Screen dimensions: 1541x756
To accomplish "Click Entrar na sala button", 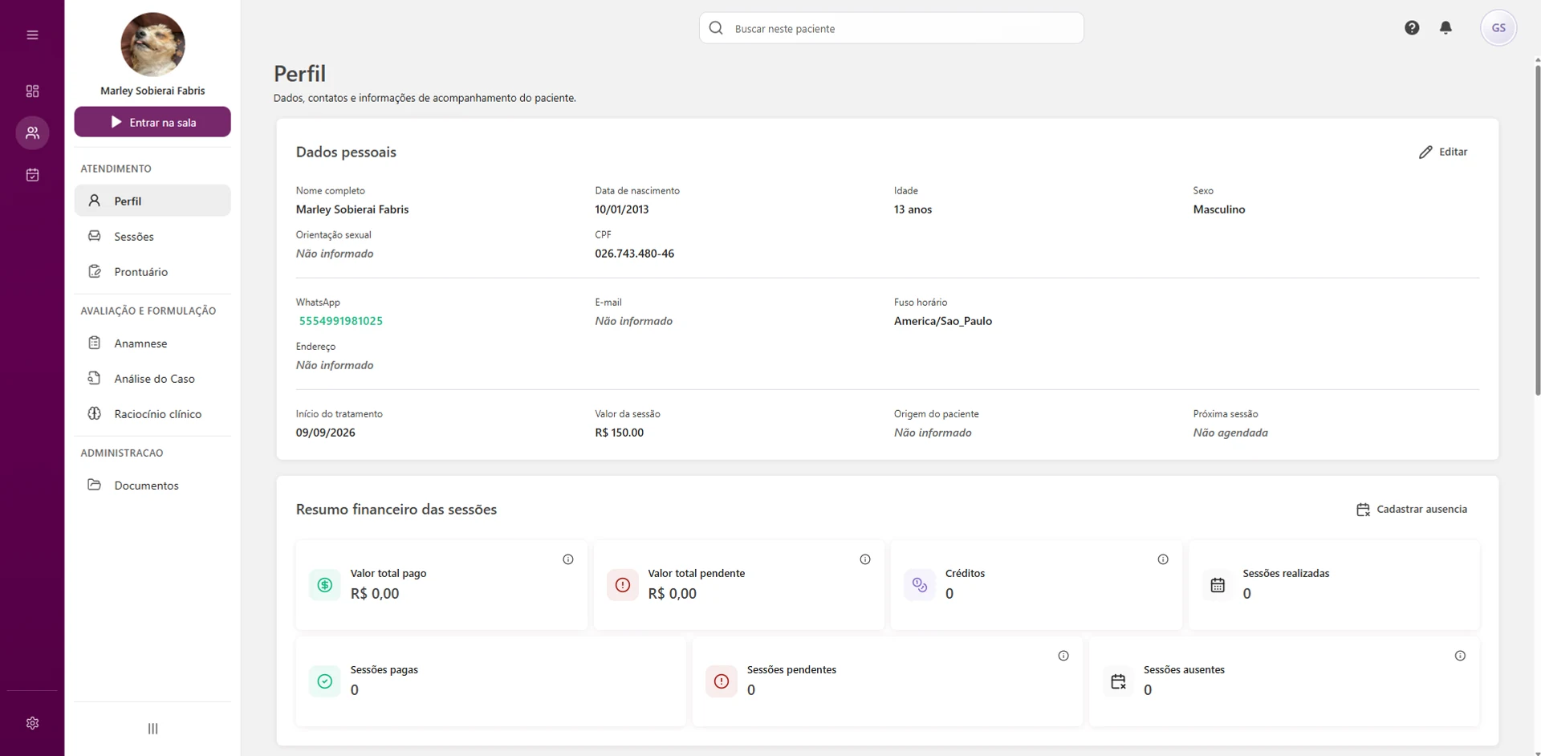I will coord(152,122).
